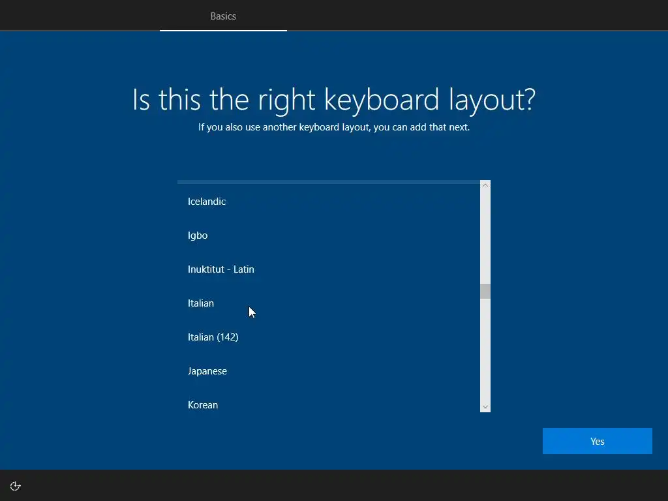Choose Korean keyboard layout
Viewport: 668px width, 501px height.
[329, 404]
